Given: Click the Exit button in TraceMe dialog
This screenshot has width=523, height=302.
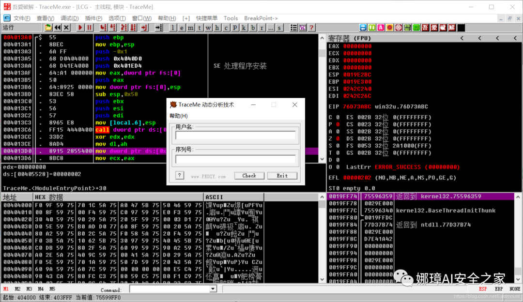Looking at the screenshot, I should 282,176.
